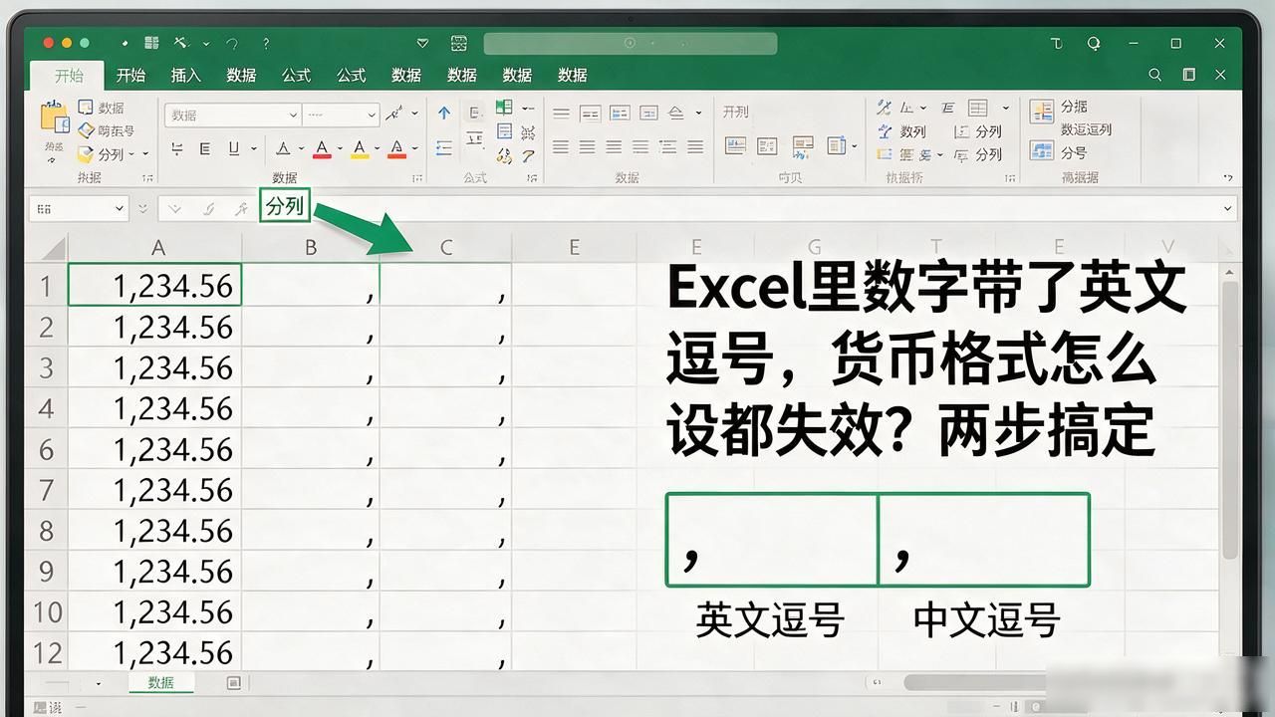The height and width of the screenshot is (717, 1275).
Task: Click the yellow-underlined A highlight color button
Action: (360, 149)
